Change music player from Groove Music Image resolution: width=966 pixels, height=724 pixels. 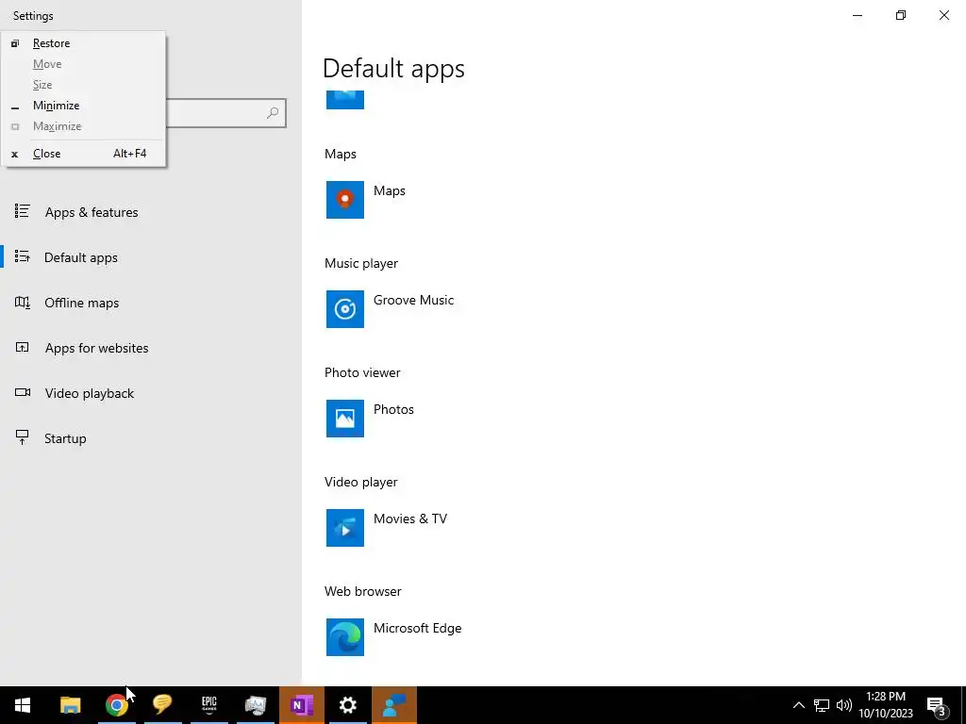point(413,301)
